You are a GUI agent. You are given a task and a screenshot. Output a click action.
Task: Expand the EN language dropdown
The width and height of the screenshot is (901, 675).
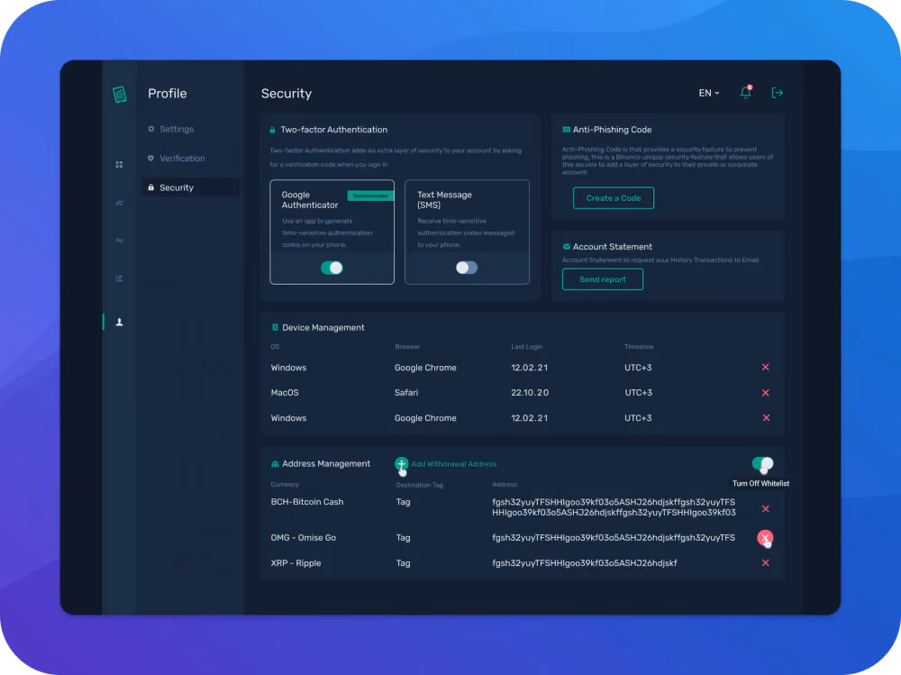[709, 93]
